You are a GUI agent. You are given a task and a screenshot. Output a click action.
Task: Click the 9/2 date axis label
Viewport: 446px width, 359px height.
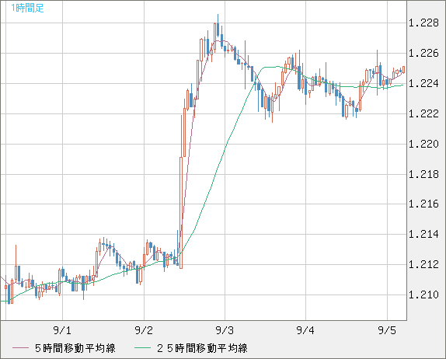click(x=144, y=330)
